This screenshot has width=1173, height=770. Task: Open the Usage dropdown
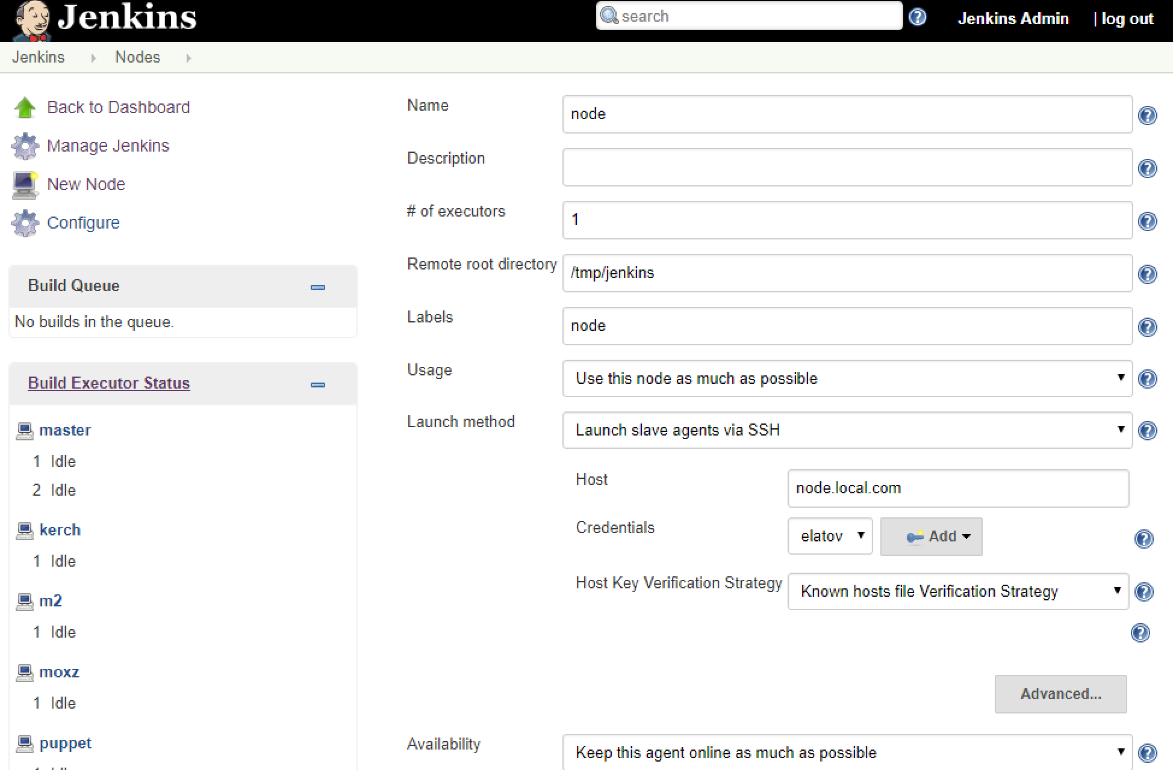coord(847,378)
